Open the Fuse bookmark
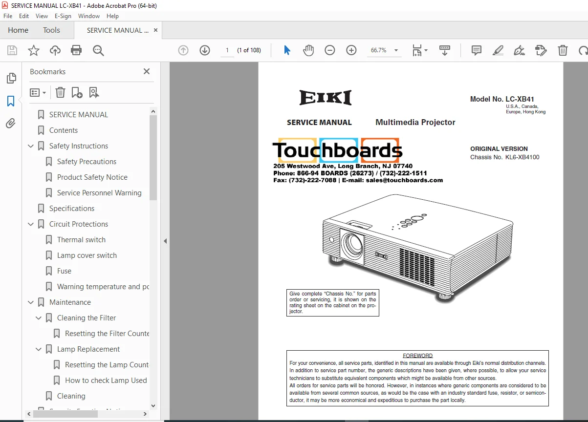Image resolution: width=588 pixels, height=422 pixels. [x=64, y=271]
